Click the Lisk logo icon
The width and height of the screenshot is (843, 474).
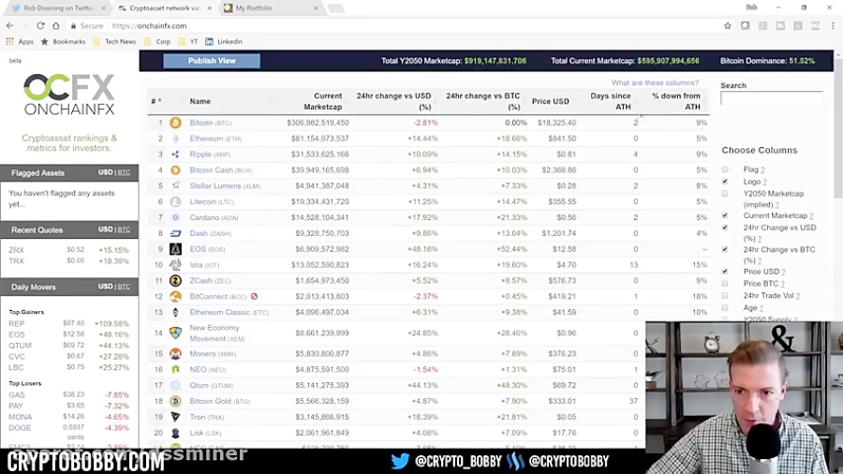tap(175, 433)
